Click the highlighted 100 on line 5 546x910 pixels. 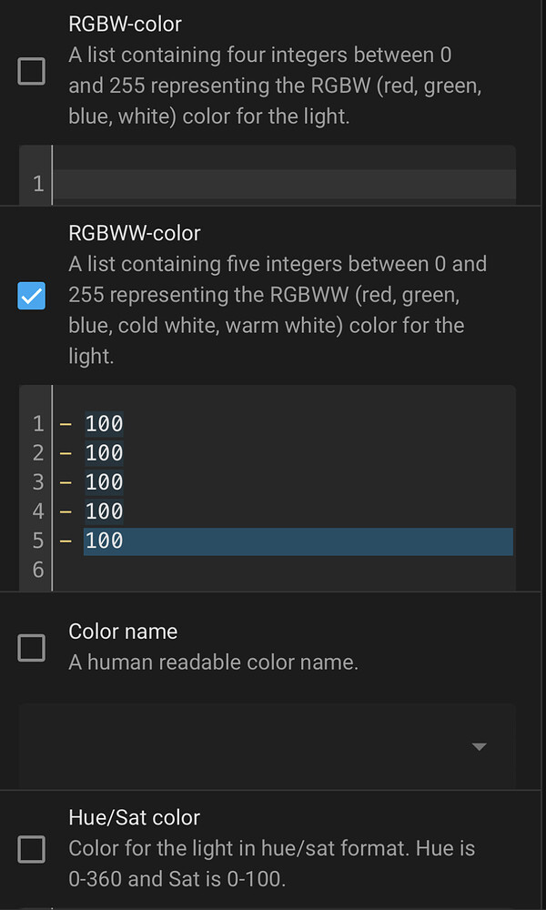[x=103, y=541]
